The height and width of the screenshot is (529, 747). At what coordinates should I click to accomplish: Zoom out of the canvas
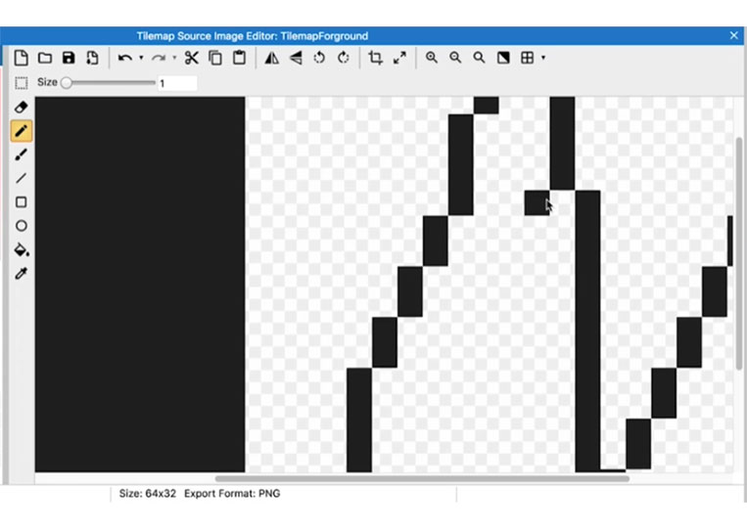[455, 58]
